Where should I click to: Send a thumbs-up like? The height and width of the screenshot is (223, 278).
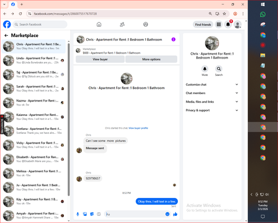coord(175,214)
